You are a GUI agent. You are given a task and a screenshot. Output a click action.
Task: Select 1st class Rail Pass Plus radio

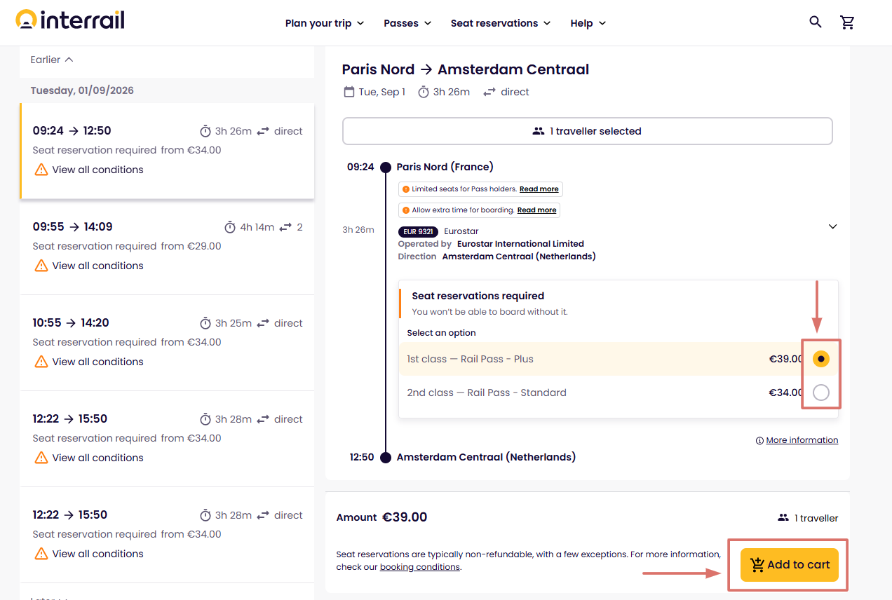[820, 359]
